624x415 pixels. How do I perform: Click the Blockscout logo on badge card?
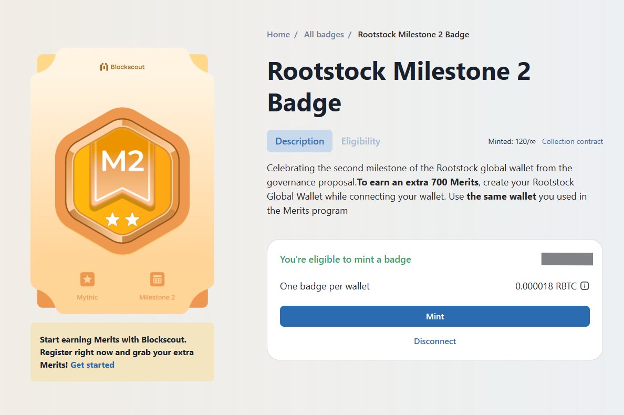(122, 67)
